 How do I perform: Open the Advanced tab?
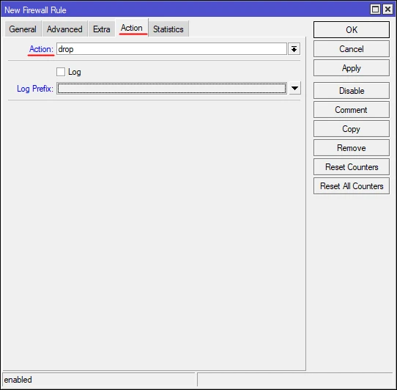tap(64, 29)
